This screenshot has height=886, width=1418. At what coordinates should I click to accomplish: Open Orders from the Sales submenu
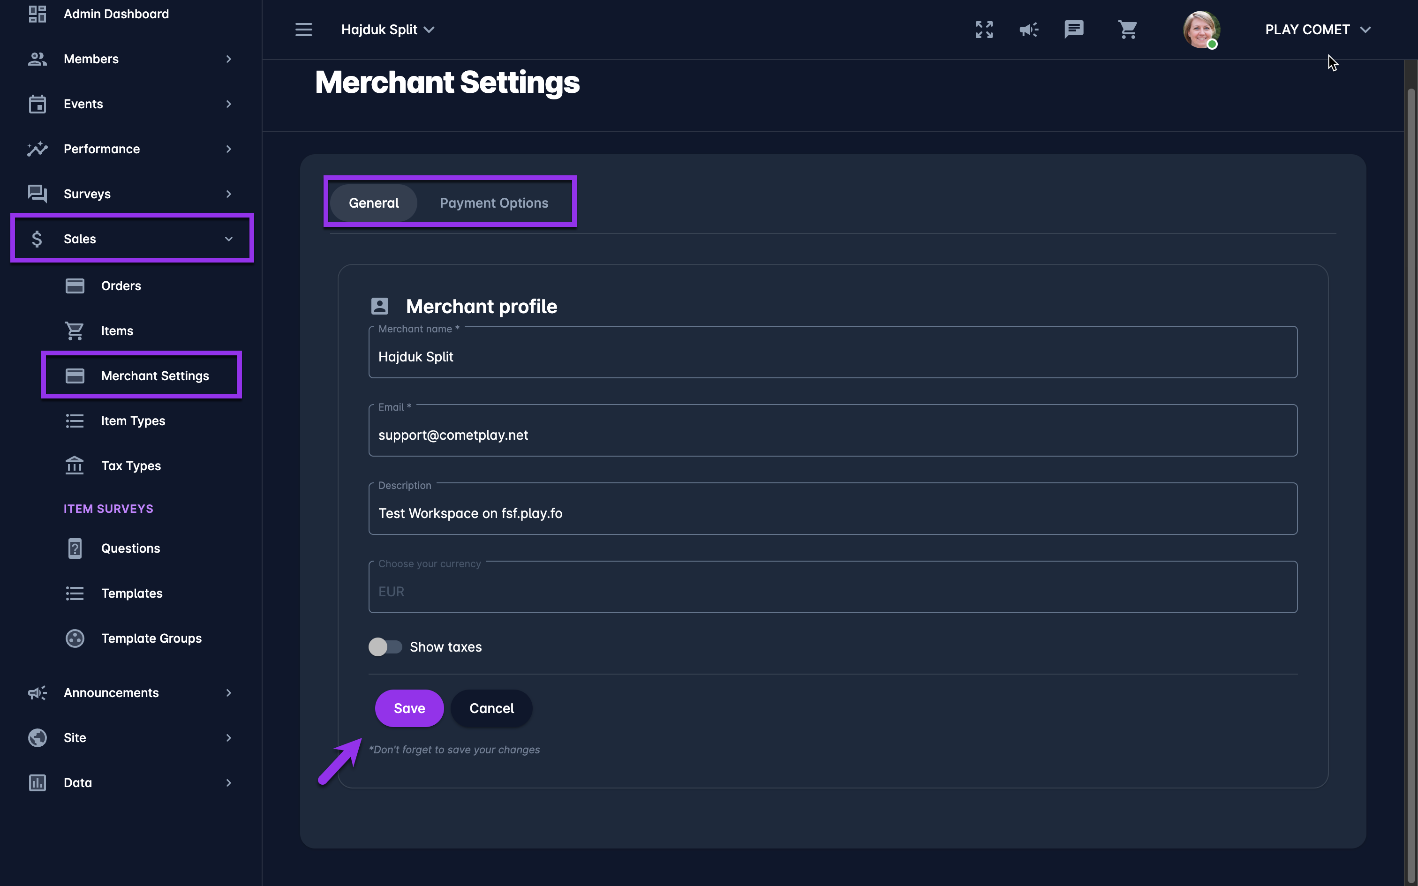click(x=121, y=286)
